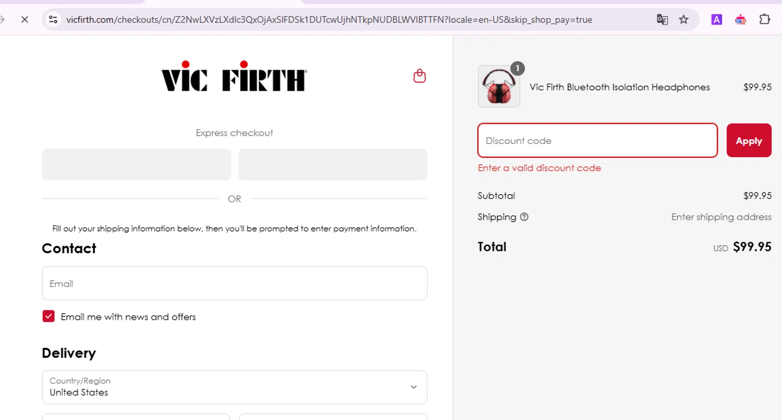Click the translate page icon
Image resolution: width=782 pixels, height=420 pixels.
point(662,20)
